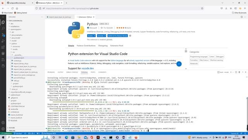Add a new terminal with plus icon

point(231,72)
